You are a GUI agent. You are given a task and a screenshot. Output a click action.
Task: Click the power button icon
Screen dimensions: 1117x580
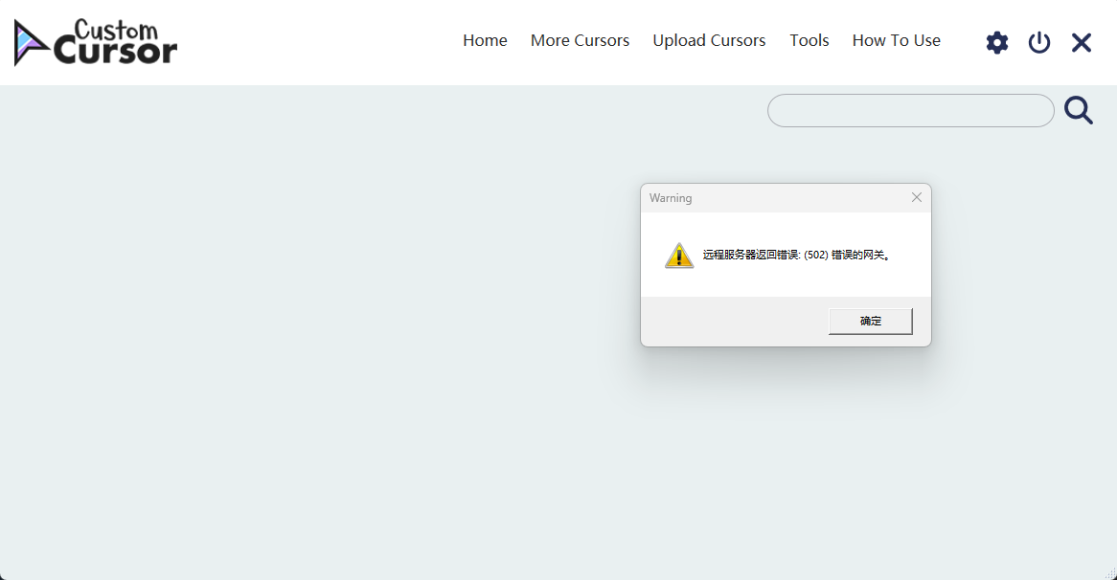[x=1039, y=42]
